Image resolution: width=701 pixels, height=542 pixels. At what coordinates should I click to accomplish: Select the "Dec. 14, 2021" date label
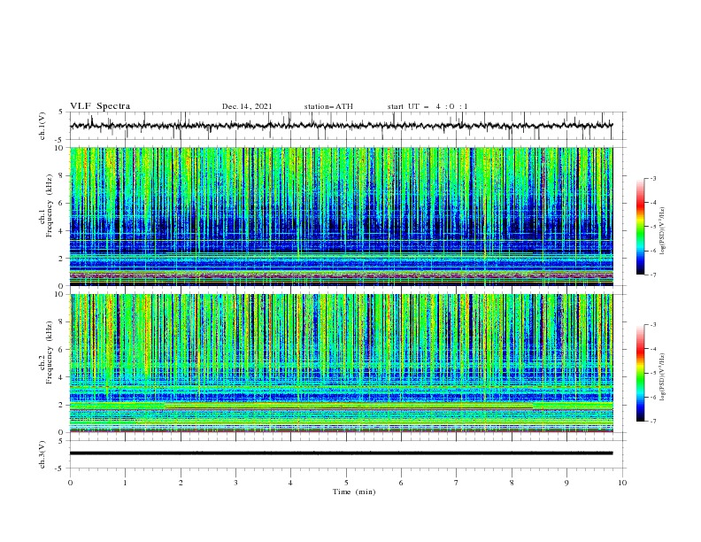coord(247,106)
